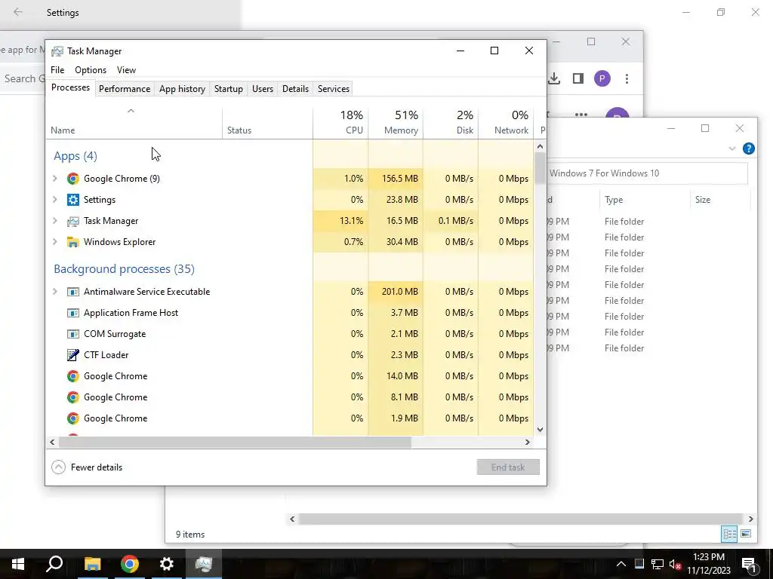The width and height of the screenshot is (773, 579).
Task: Click the Chrome icon for the 8.1 MB process
Action: pyautogui.click(x=73, y=397)
